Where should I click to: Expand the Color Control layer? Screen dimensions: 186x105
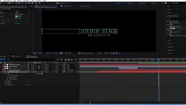tap(3, 66)
